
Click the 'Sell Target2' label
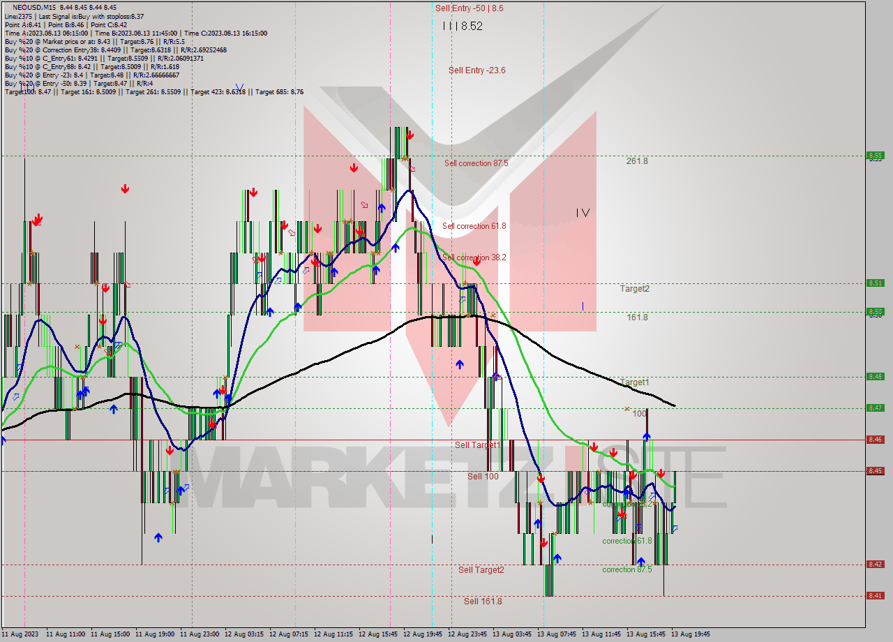pyautogui.click(x=481, y=569)
